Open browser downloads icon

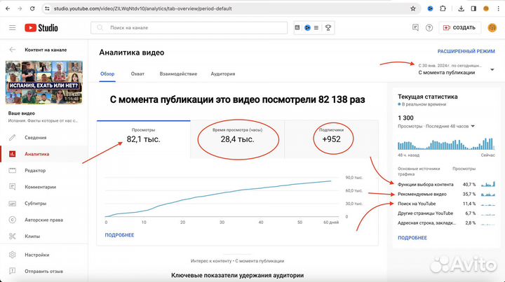462,8
